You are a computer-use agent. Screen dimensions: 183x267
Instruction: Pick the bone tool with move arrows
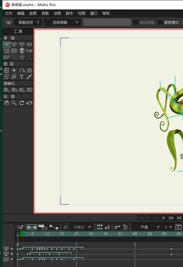coord(14,44)
